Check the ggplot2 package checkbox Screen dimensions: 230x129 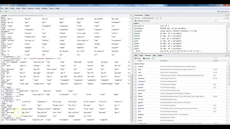[135, 103]
